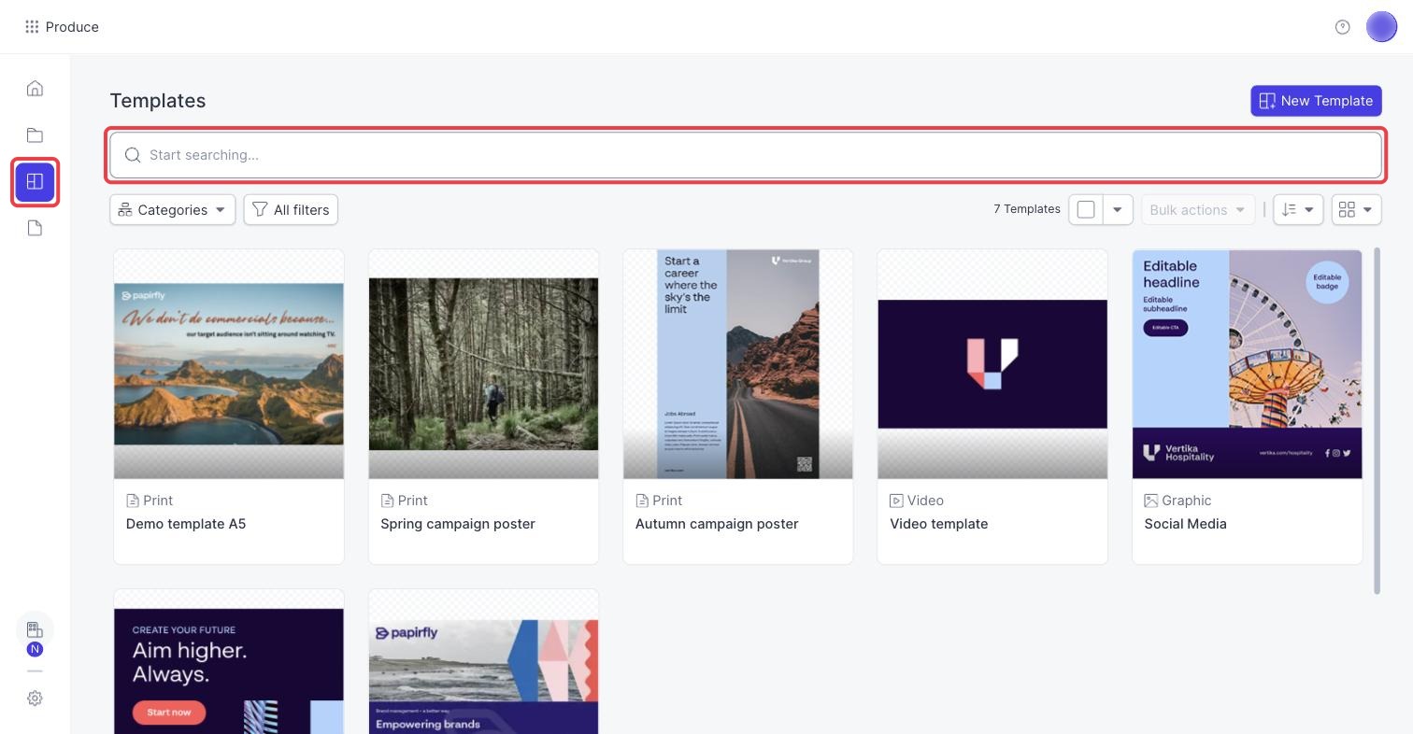The height and width of the screenshot is (734, 1413).
Task: Open the user profile avatar
Action: 1381,27
